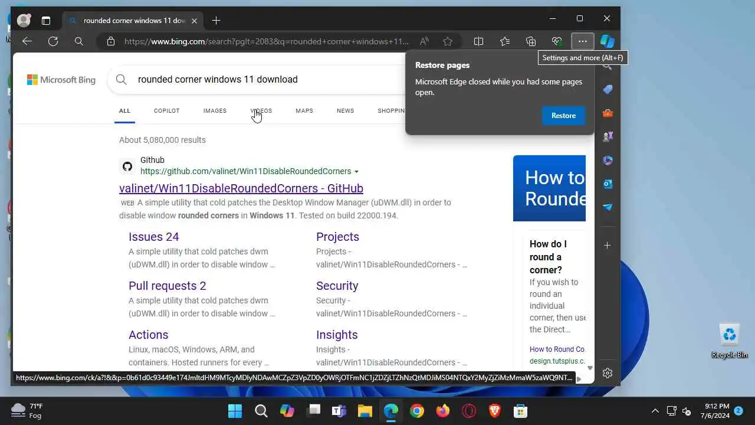Screen dimensions: 755x425
Task: Customize sidebar with plus icon
Action: tap(608, 245)
